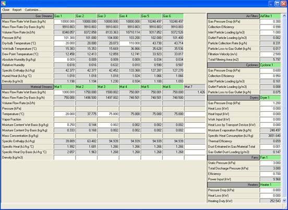Click the scroll down arrow in right panel
This screenshot has width=288, height=210.
[284, 200]
